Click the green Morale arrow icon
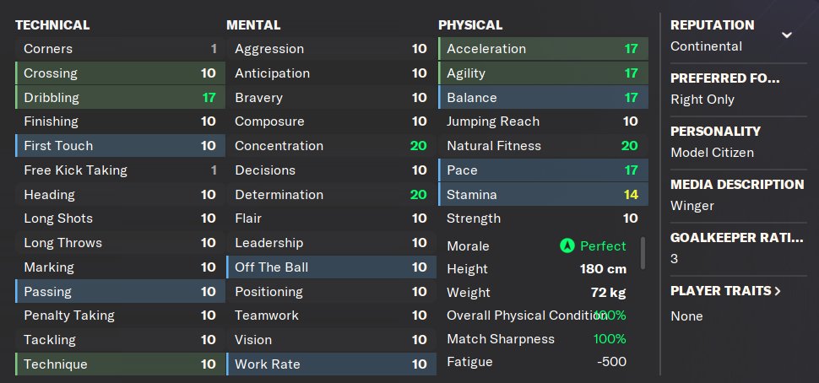The height and width of the screenshot is (383, 819). tap(567, 246)
